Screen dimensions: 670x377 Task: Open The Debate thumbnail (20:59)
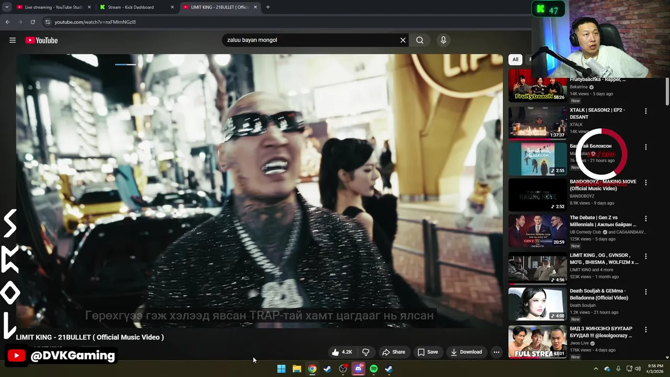[x=538, y=230]
